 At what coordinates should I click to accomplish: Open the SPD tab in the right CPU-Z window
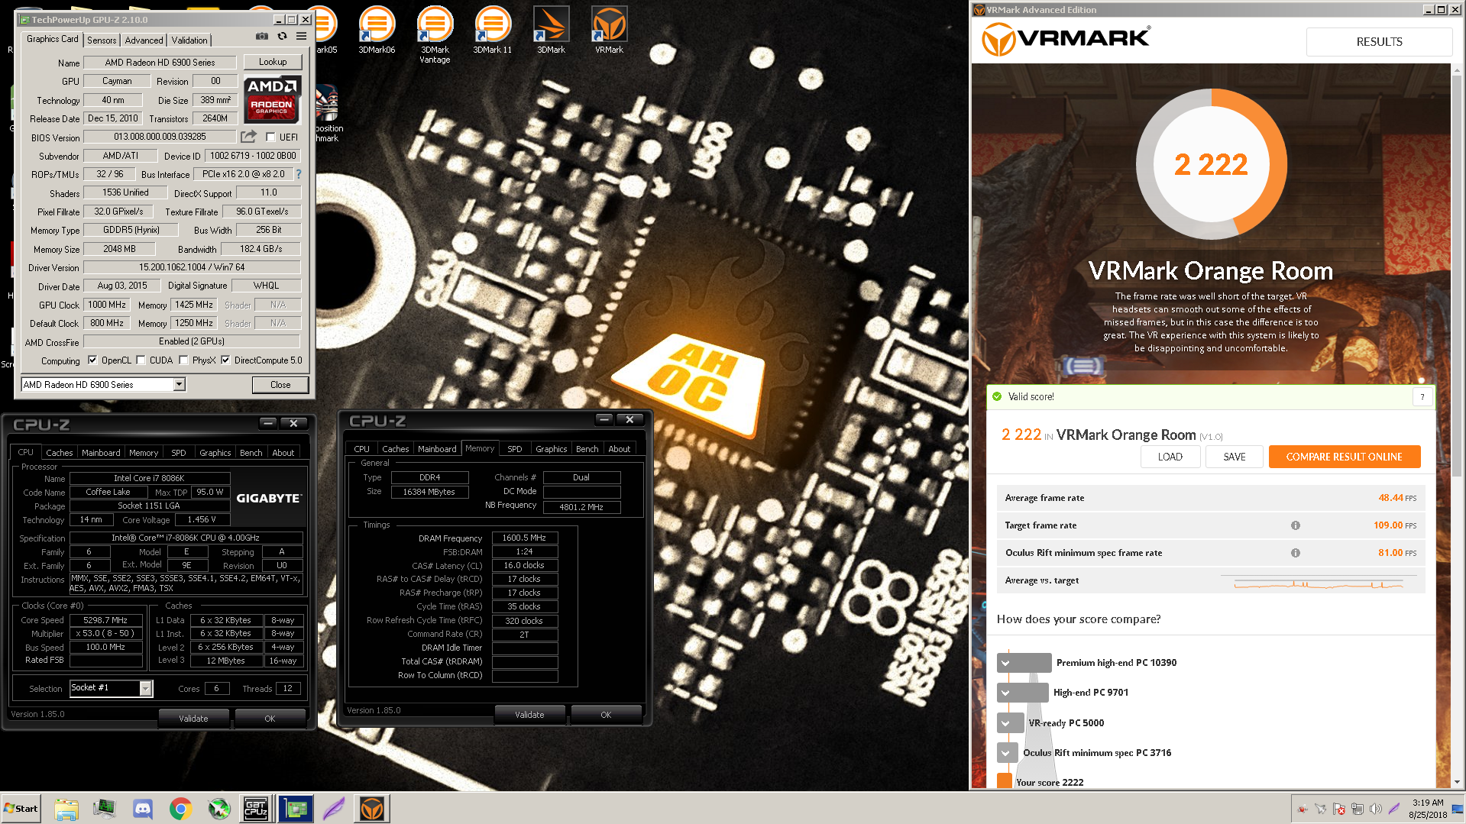(515, 449)
